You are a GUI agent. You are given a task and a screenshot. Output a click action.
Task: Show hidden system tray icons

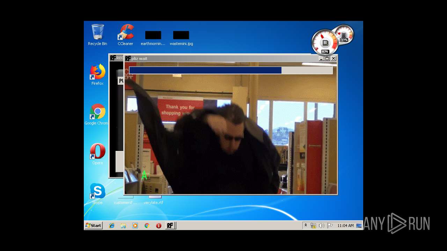(x=306, y=225)
